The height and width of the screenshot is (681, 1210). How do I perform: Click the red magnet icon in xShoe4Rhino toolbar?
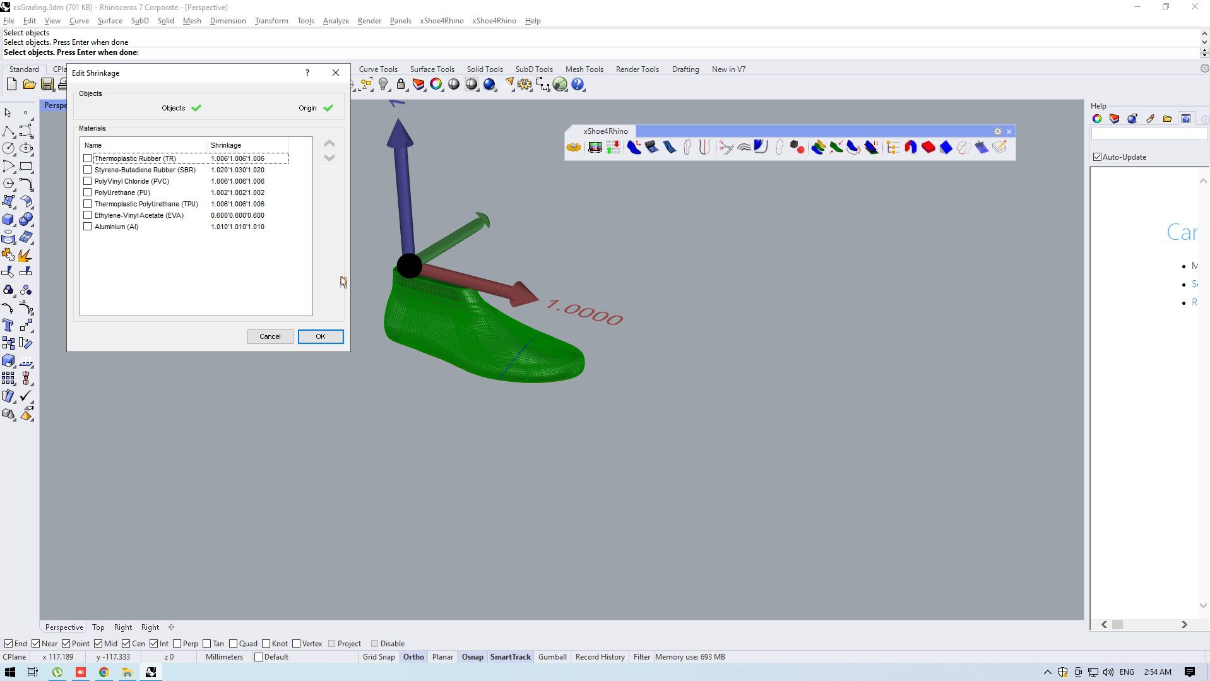click(910, 148)
